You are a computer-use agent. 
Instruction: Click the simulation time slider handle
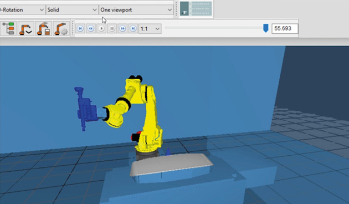[x=265, y=28]
